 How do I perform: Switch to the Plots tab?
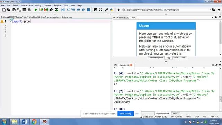pyautogui.click(x=176, y=58)
